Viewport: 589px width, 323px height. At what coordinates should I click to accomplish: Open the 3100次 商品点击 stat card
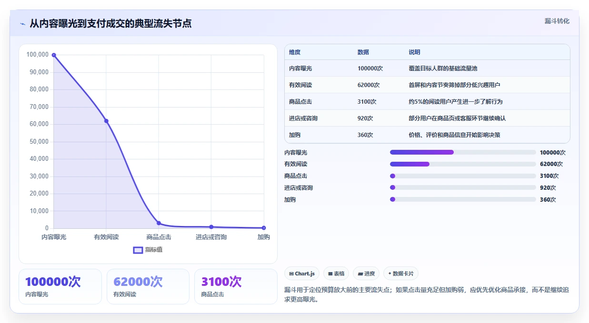tap(236, 286)
